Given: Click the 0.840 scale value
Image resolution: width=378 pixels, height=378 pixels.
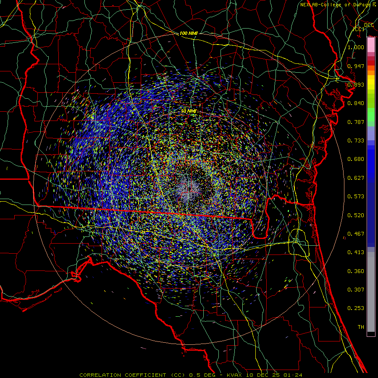Looking at the screenshot, I should [356, 103].
